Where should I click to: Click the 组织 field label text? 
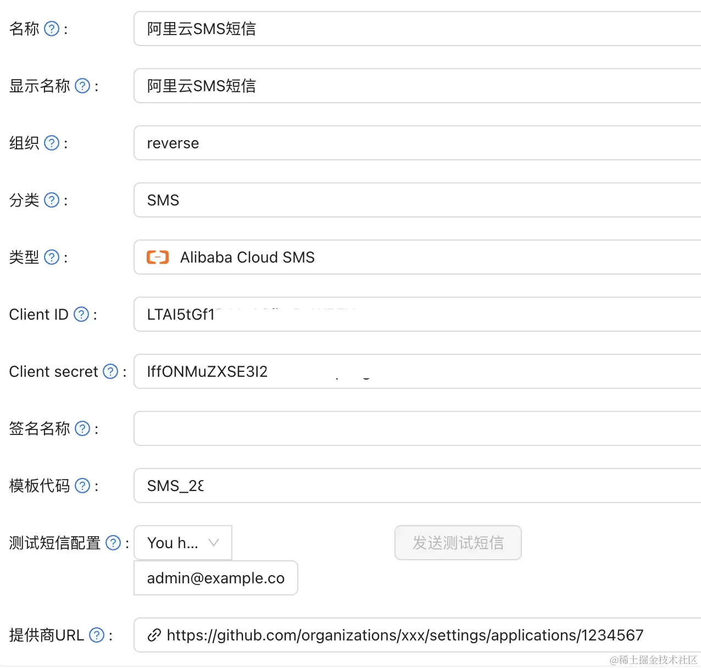coord(24,143)
